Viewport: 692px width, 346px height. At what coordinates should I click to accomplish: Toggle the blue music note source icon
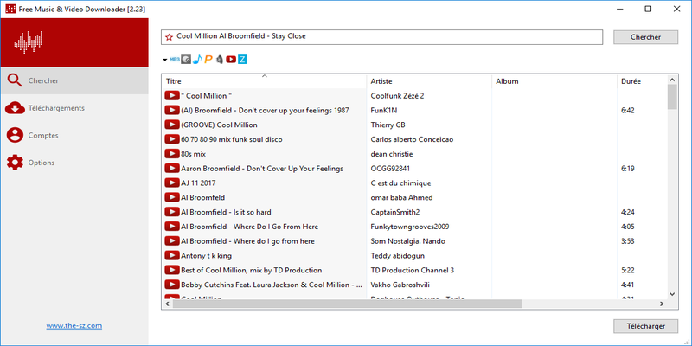tap(197, 59)
